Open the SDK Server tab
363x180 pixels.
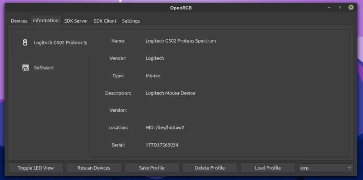(76, 21)
